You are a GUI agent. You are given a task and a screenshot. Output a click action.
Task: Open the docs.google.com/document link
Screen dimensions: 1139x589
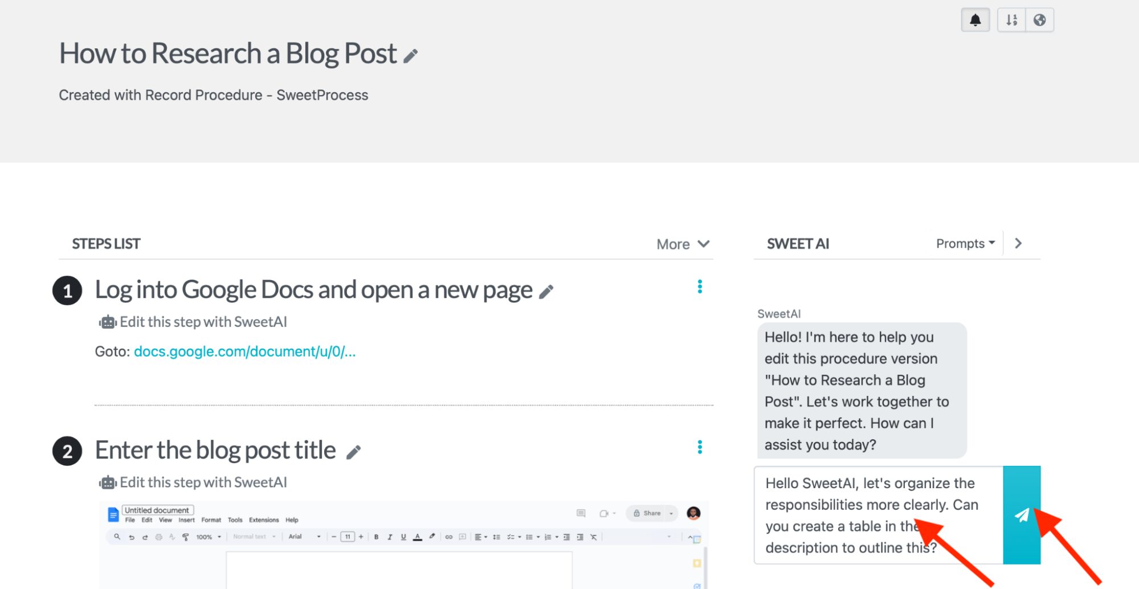[x=244, y=351]
